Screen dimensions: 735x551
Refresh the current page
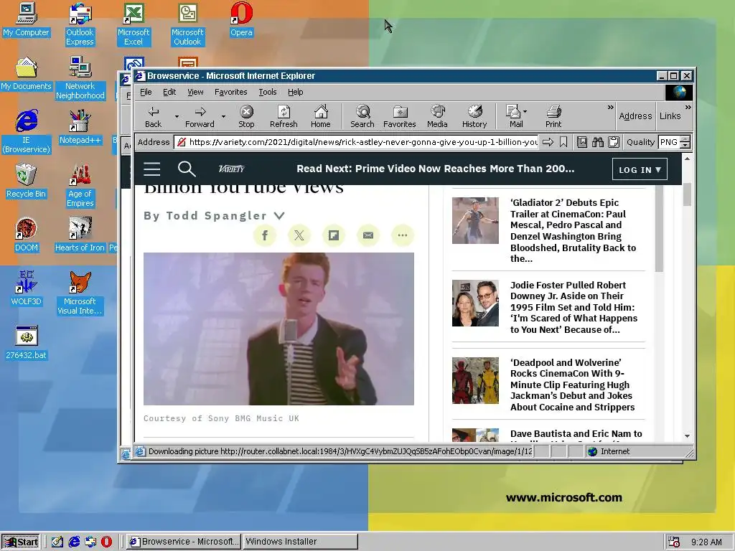pyautogui.click(x=284, y=116)
